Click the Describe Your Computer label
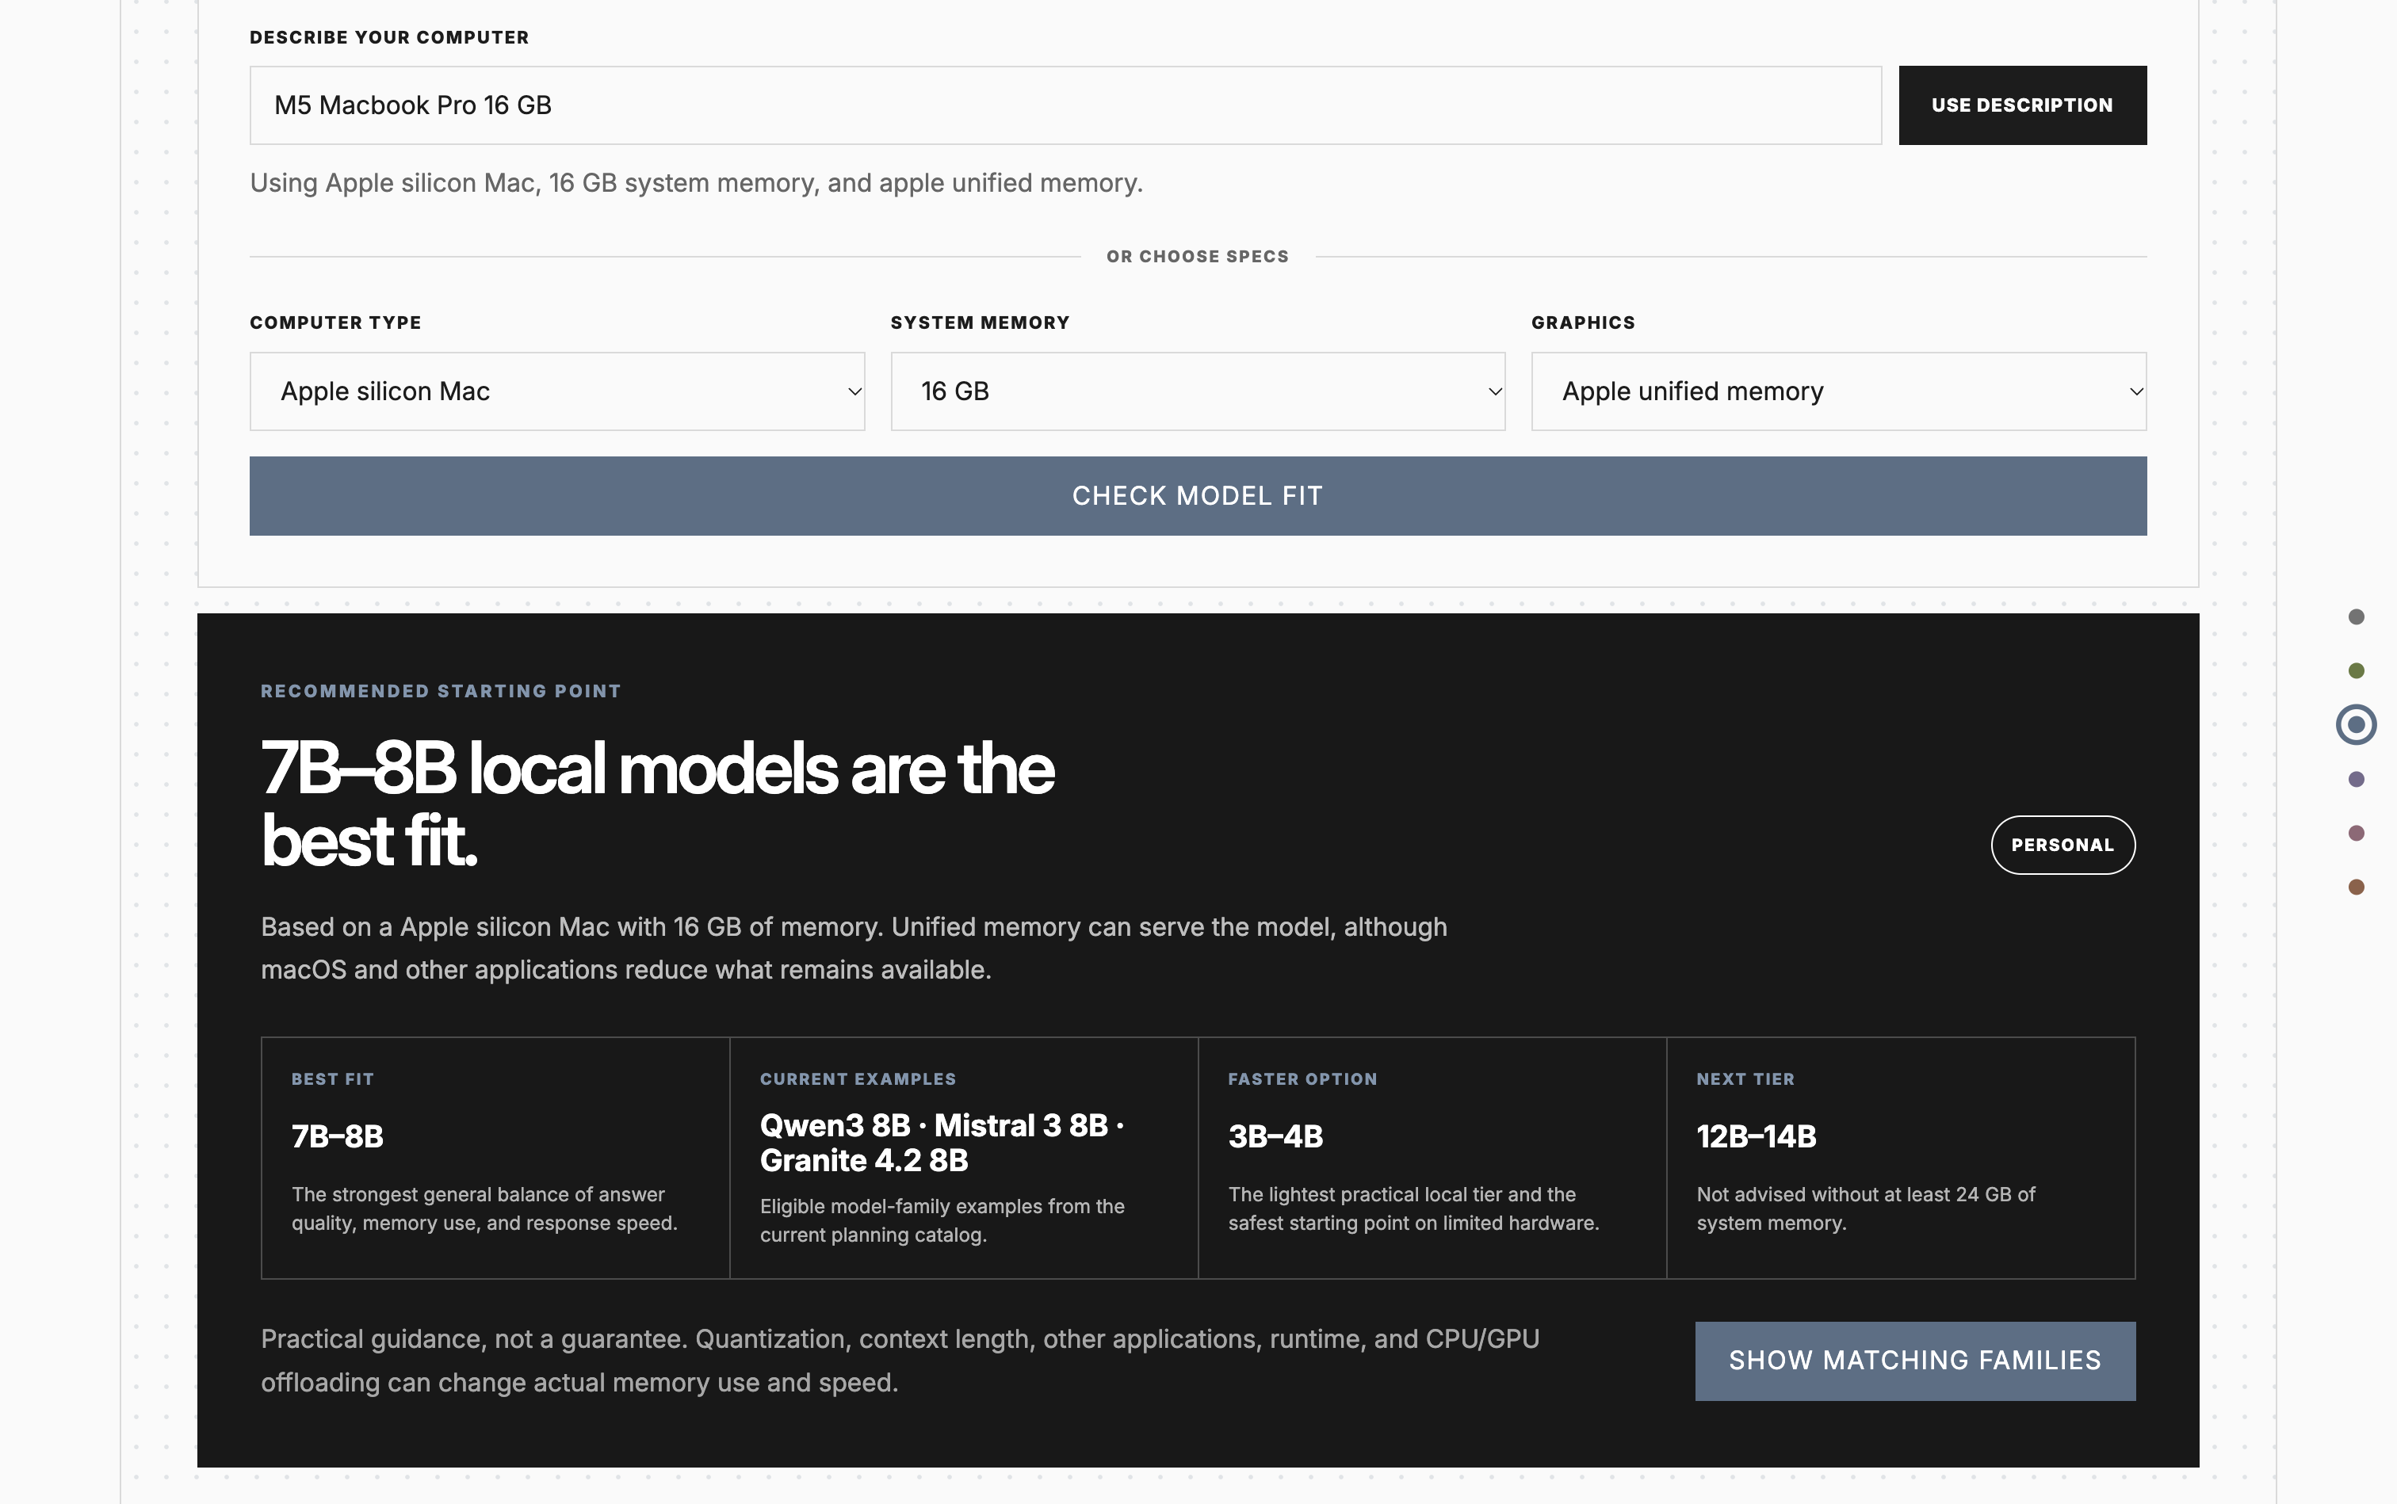Image resolution: width=2397 pixels, height=1504 pixels. click(x=389, y=38)
